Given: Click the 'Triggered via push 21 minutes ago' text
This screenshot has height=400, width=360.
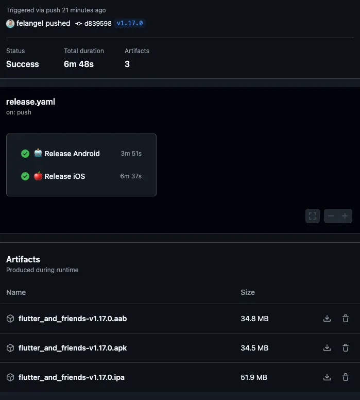Looking at the screenshot, I should [56, 10].
